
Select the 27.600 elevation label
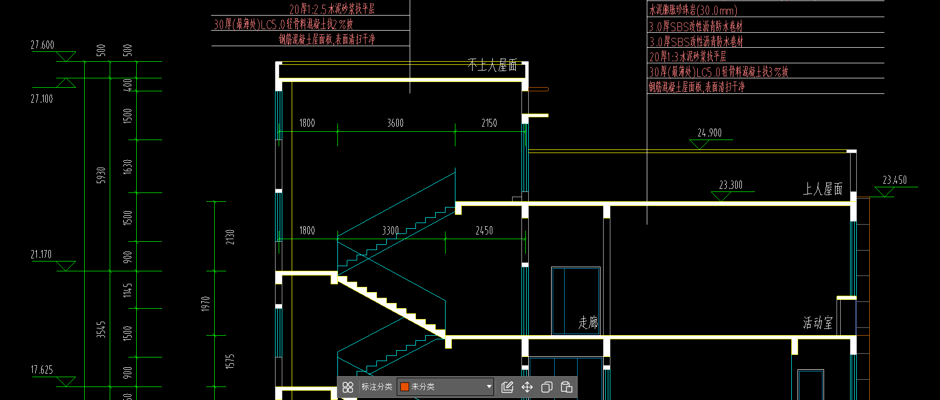(x=42, y=45)
